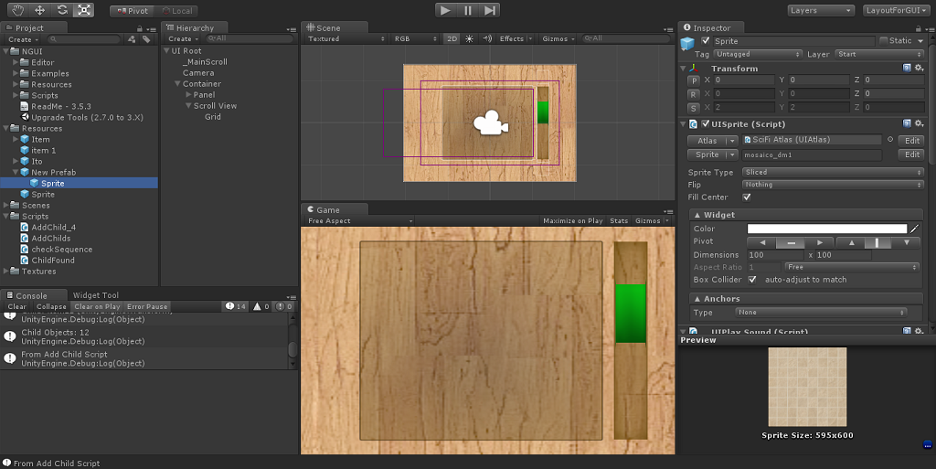Toggle the Static checkbox
Image resolution: width=936 pixels, height=469 pixels.
pyautogui.click(x=883, y=41)
